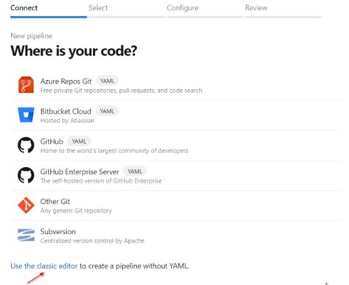Click YAML badge beside GitHub
The height and width of the screenshot is (285, 349).
79,141
